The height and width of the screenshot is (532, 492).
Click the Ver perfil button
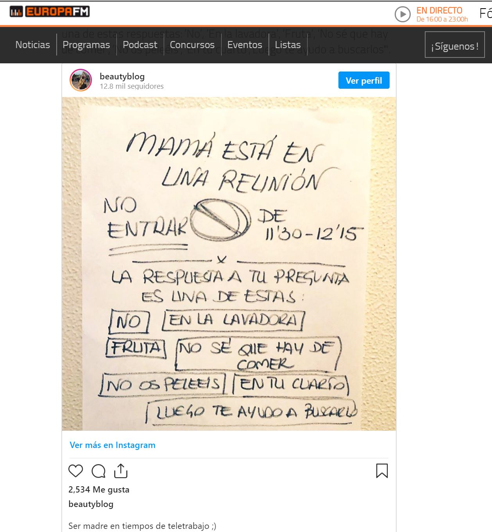click(x=364, y=80)
